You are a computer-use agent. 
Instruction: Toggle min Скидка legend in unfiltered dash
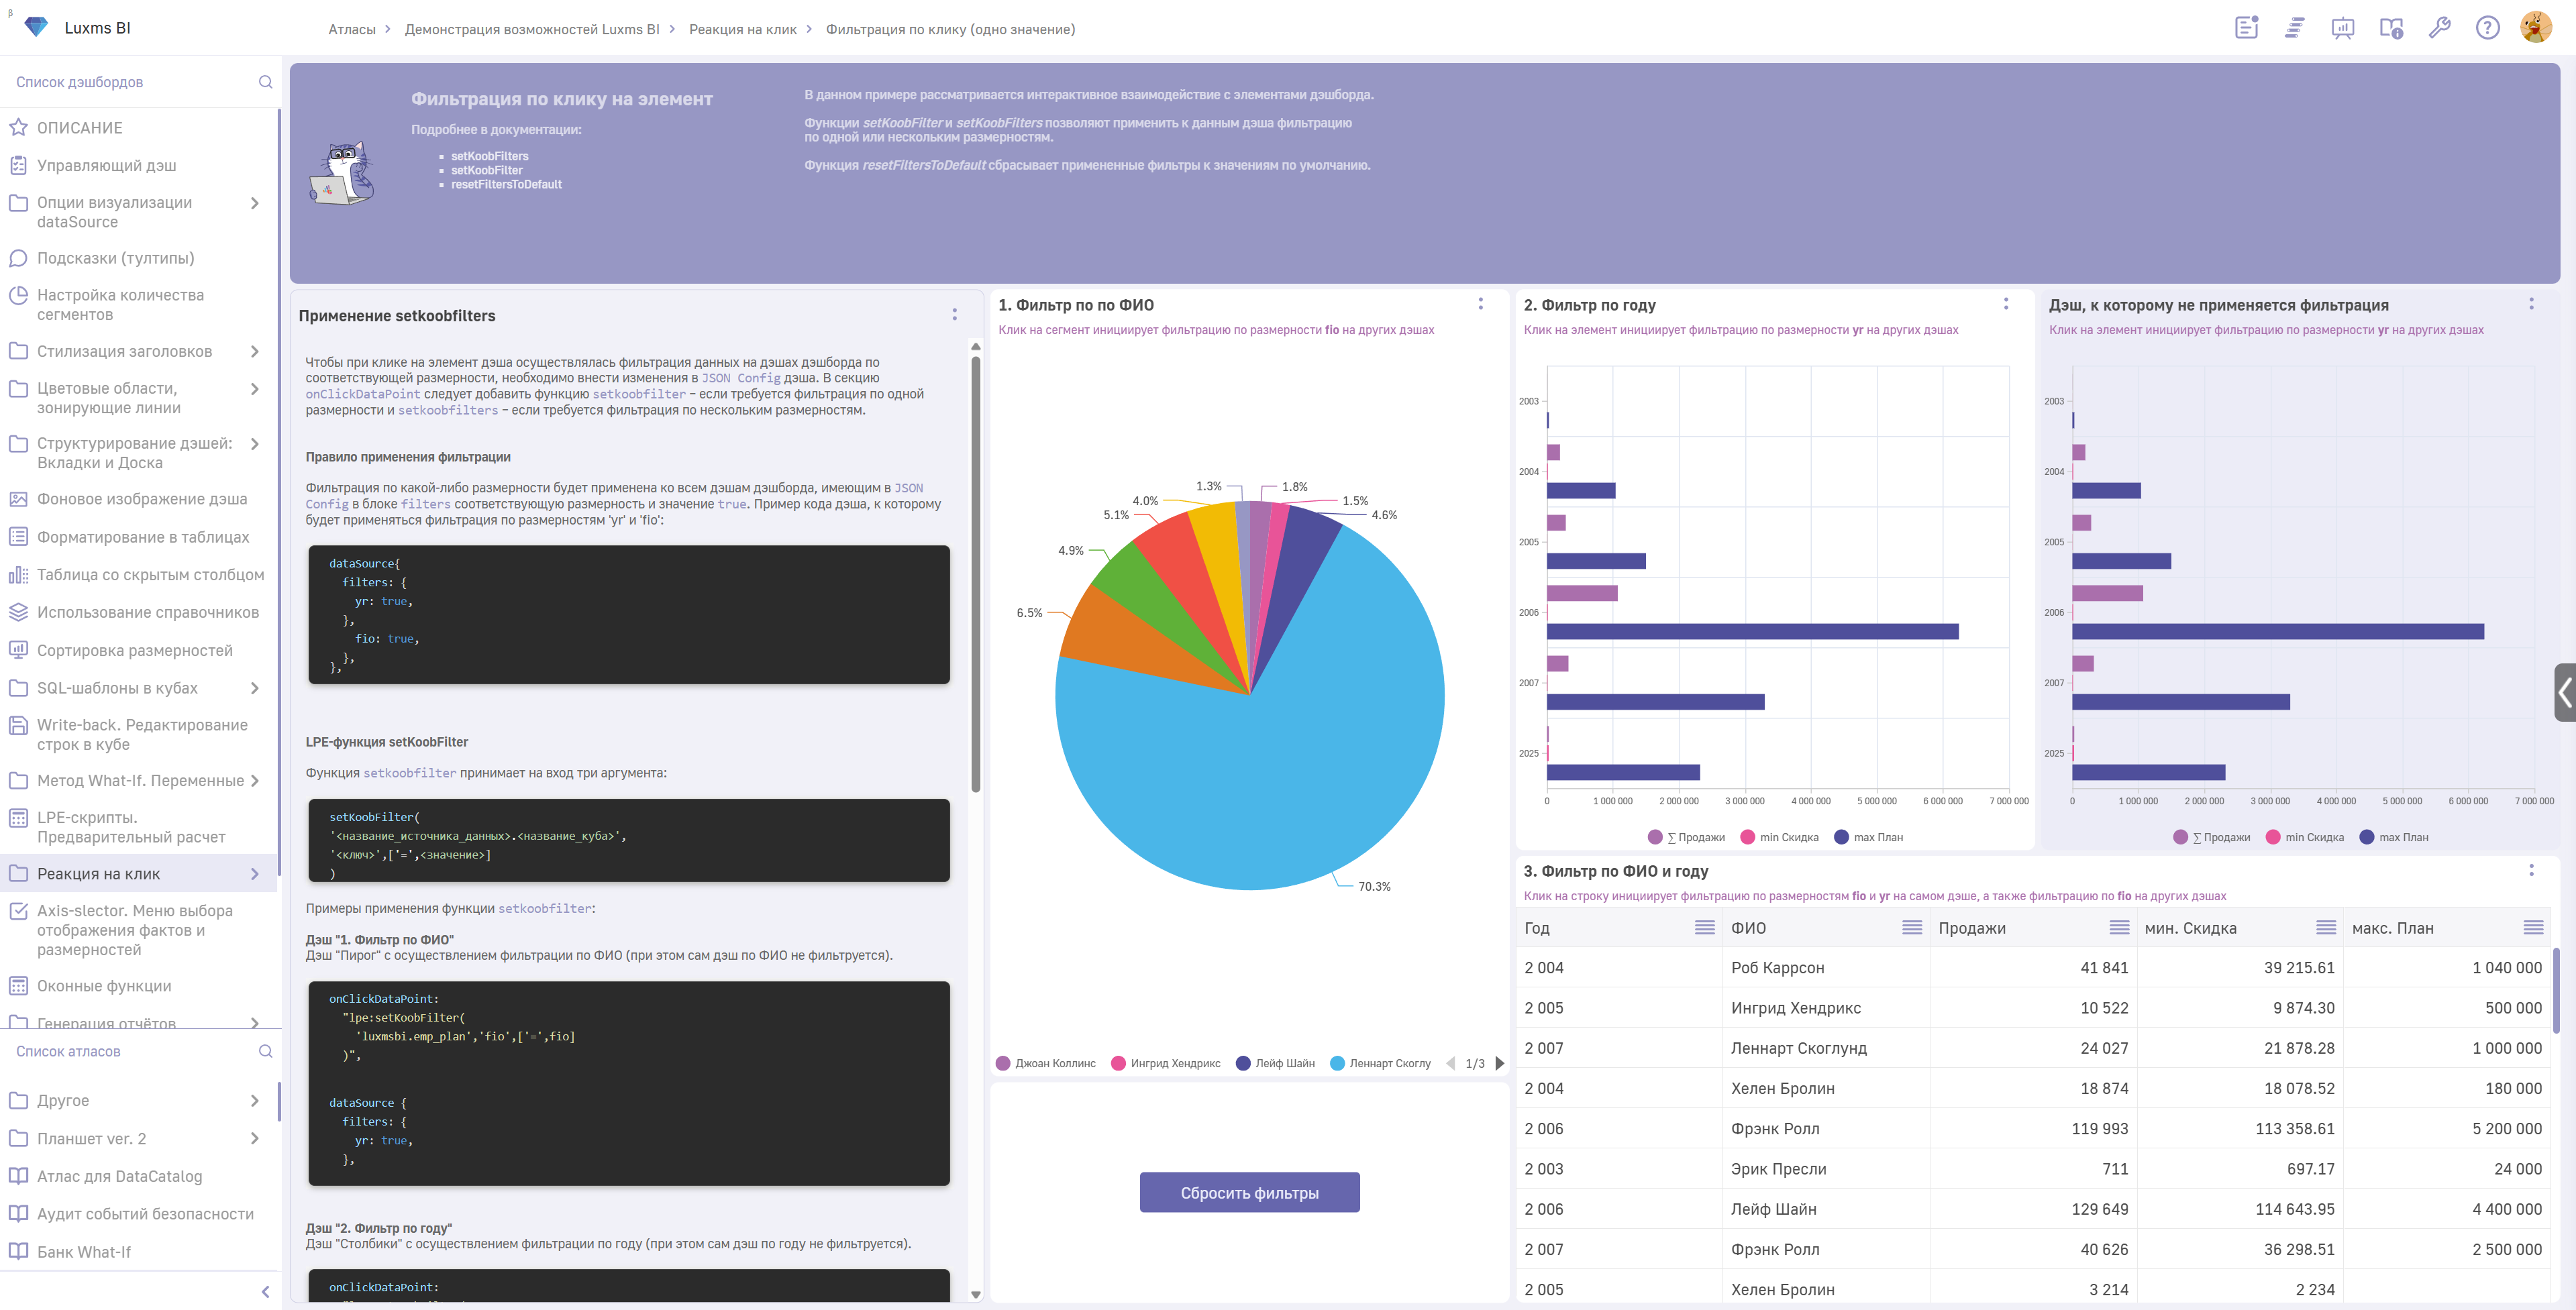[x=2305, y=837]
